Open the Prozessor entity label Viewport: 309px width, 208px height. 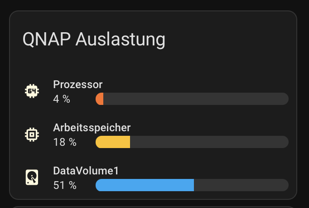pyautogui.click(x=78, y=84)
